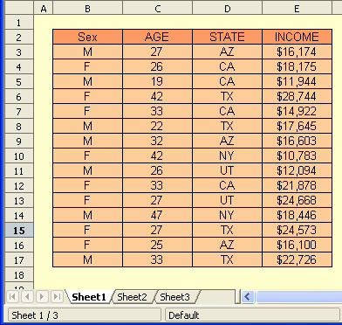This screenshot has width=342, height=325.
Task: Select column E header
Action: click(x=297, y=8)
